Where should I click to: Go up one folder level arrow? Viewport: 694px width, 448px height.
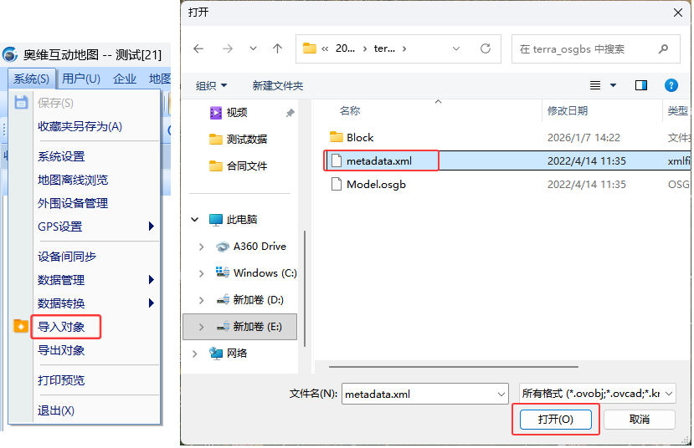pyautogui.click(x=277, y=48)
